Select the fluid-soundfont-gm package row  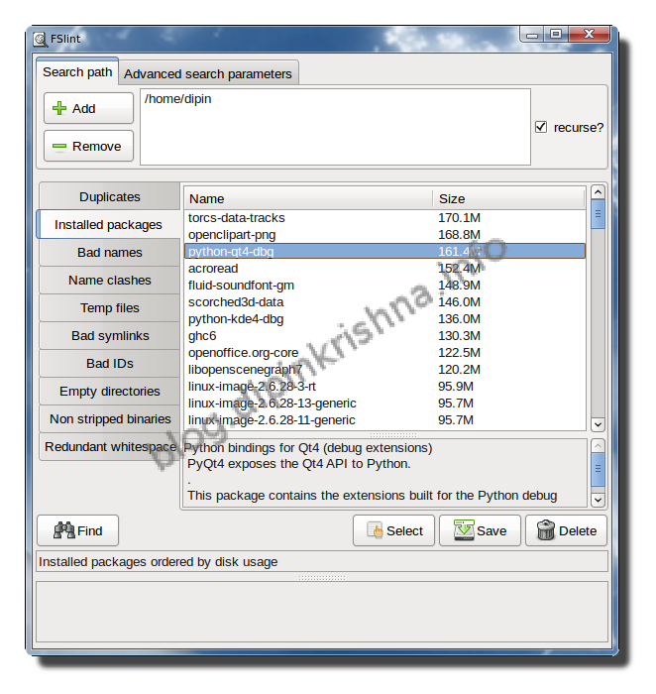pyautogui.click(x=384, y=286)
